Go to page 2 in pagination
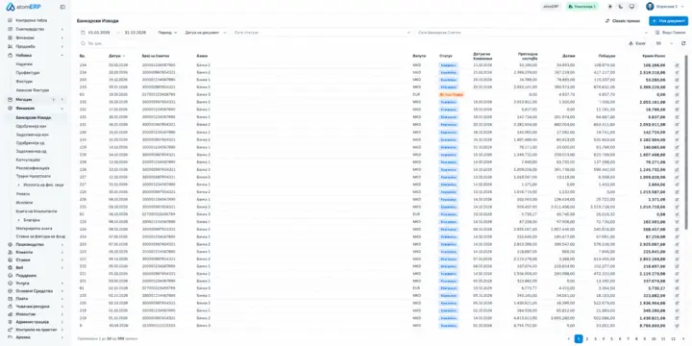This screenshot has width=692, height=346. tap(587, 339)
